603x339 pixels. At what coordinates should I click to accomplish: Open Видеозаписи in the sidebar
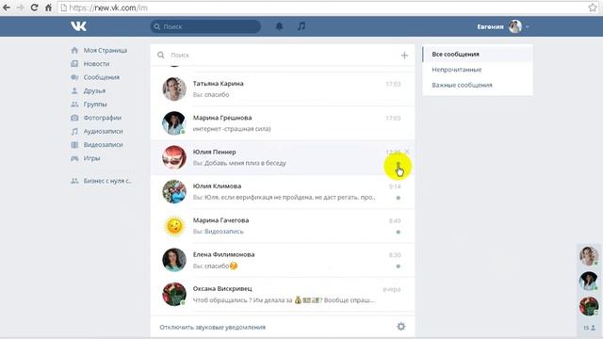pyautogui.click(x=103, y=144)
